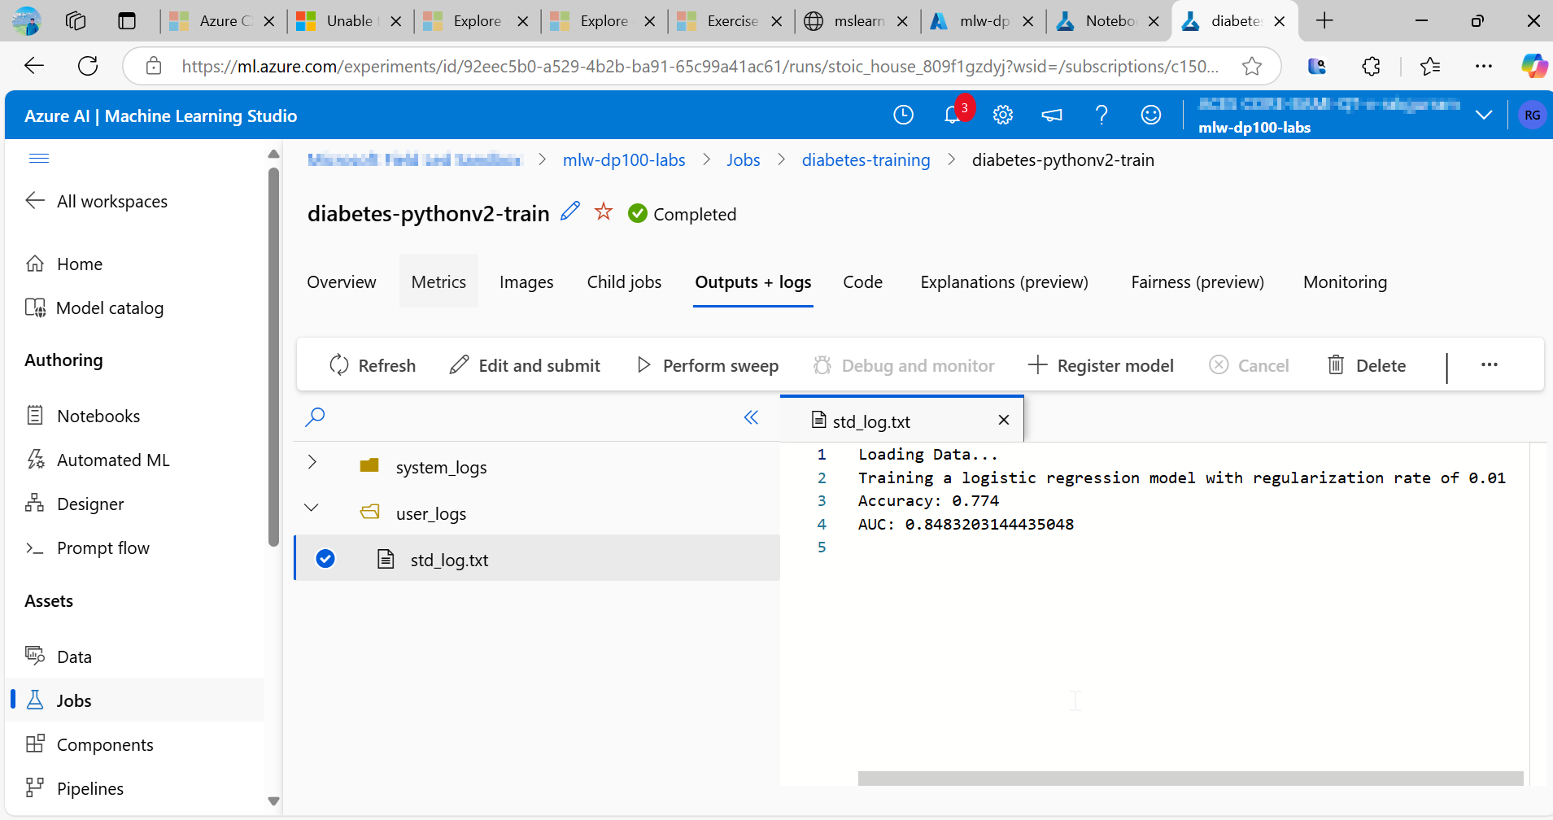Open Notebooks in the sidebar
This screenshot has width=1553, height=820.
click(83, 416)
